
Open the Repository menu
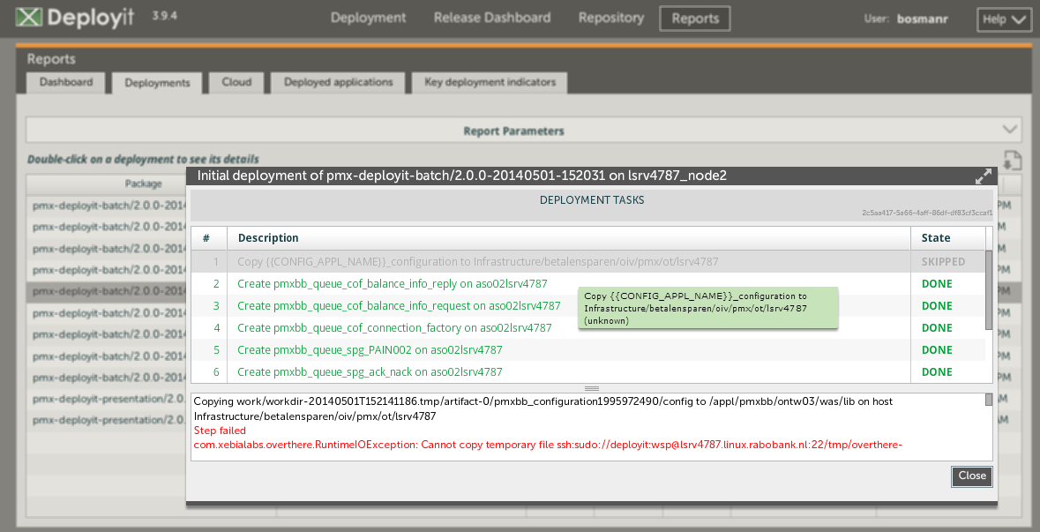610,18
